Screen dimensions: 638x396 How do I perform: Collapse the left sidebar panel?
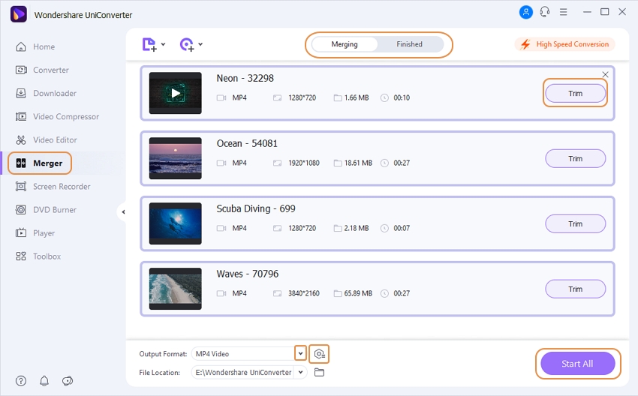click(x=123, y=212)
